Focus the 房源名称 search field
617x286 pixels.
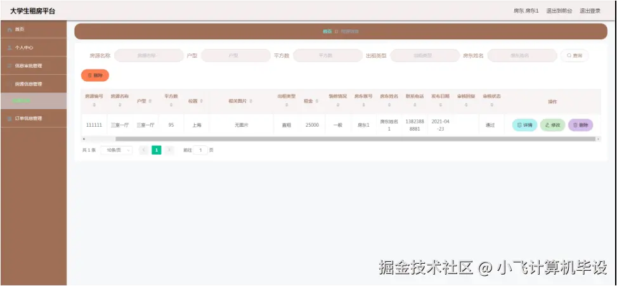(149, 55)
